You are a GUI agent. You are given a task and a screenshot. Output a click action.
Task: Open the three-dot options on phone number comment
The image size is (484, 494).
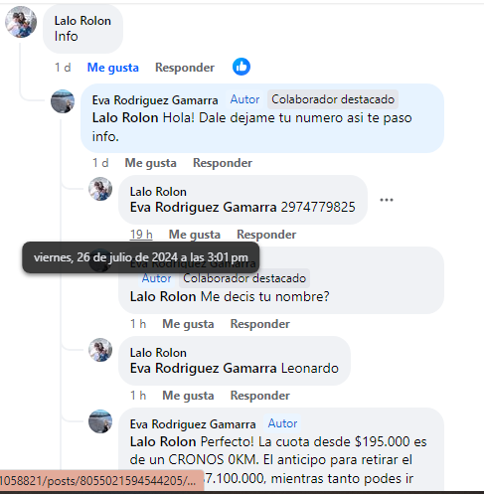tap(387, 200)
